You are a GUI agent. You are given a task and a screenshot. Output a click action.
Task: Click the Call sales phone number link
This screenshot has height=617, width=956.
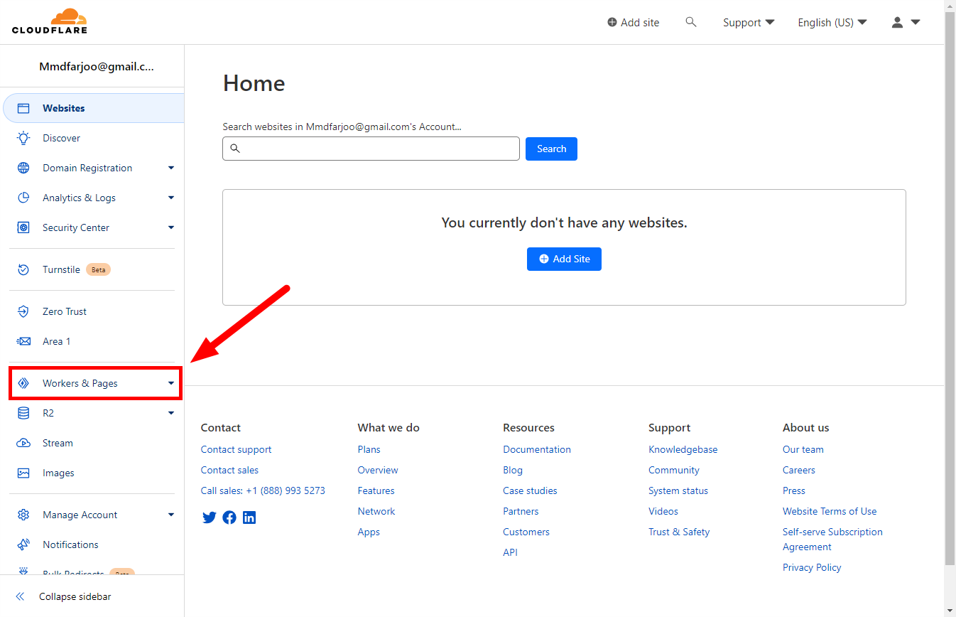(x=263, y=490)
